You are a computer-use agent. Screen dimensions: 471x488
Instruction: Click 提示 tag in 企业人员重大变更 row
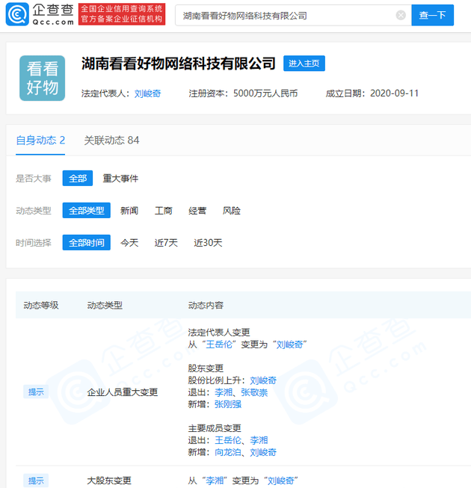pyautogui.click(x=36, y=392)
